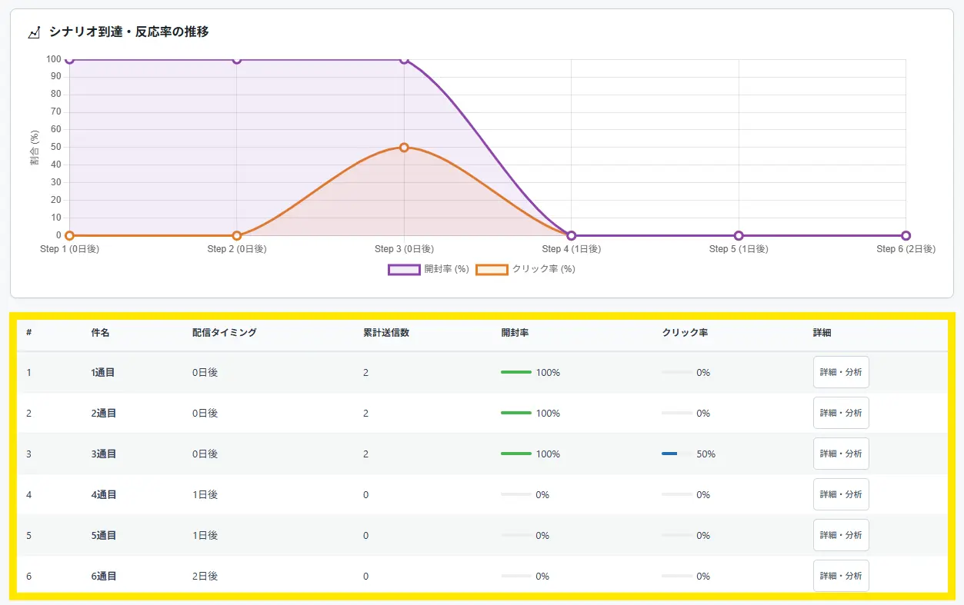Click the orange 0% point at Step 1
Screen dimensions: 964x605
(x=70, y=235)
